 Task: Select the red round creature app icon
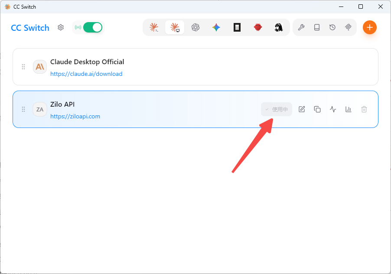[258, 27]
